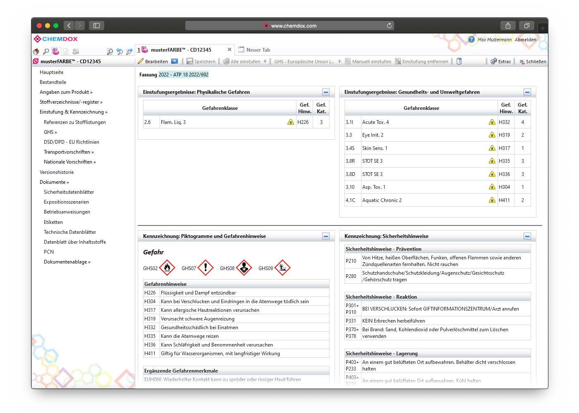The height and width of the screenshot is (413, 579).
Task: Collapse the Physikalische Gefahren panel
Action: pos(326,92)
